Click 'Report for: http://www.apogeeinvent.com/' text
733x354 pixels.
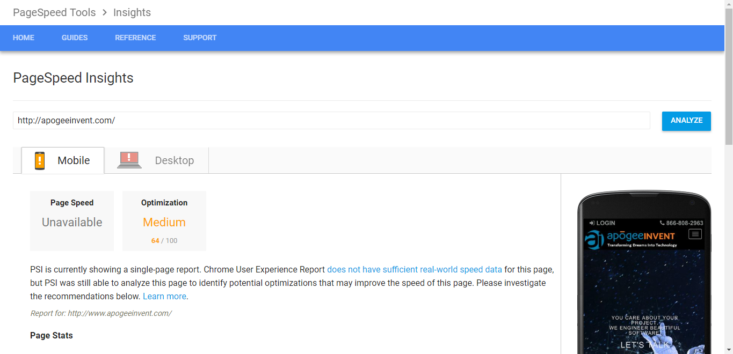pos(101,313)
